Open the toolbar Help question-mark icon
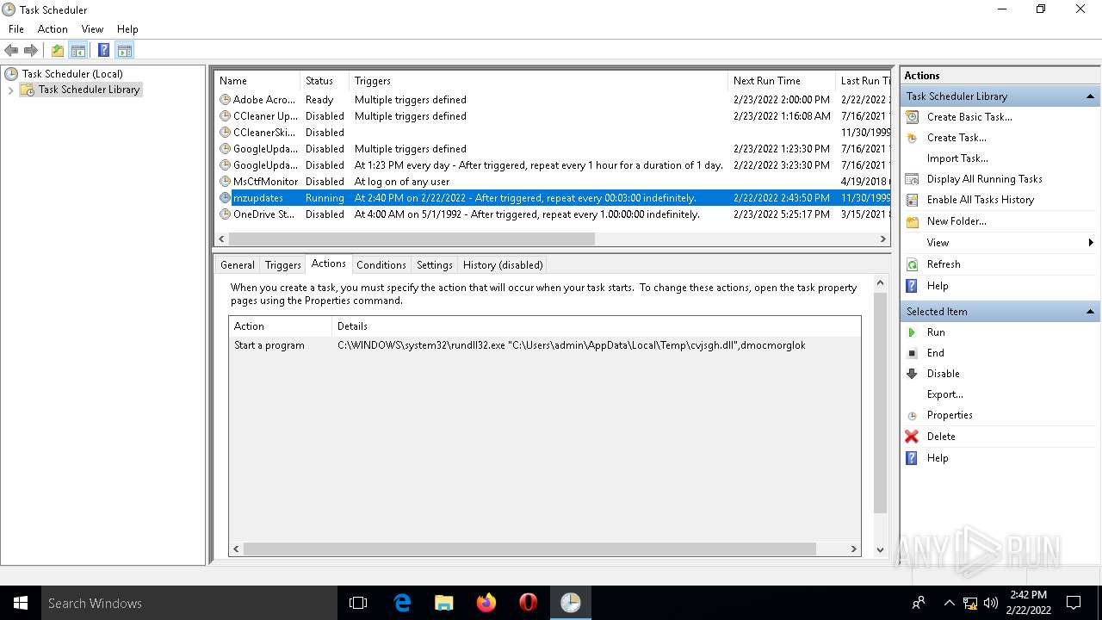Screen dimensions: 1102x620 coord(103,51)
